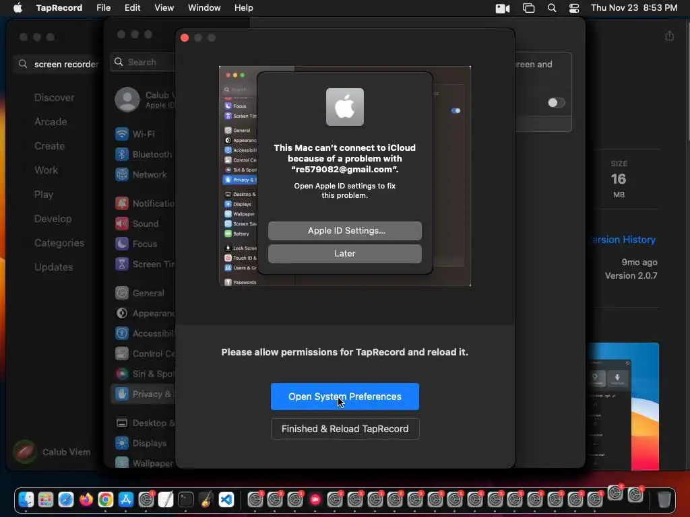The width and height of the screenshot is (690, 517).
Task: Click the red TapRecord icon in Dock
Action: (x=315, y=499)
